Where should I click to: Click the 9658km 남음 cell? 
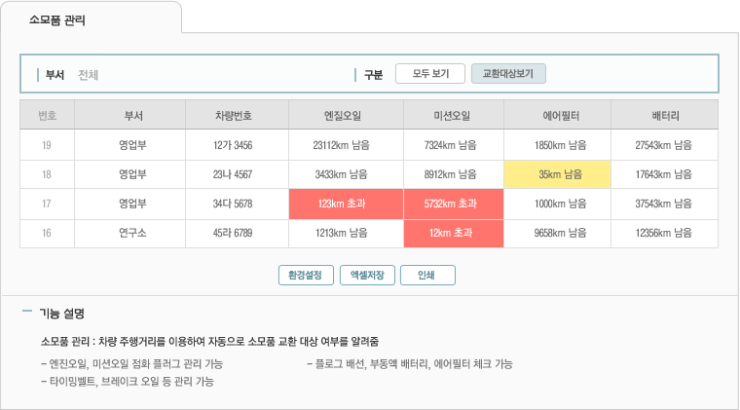[x=557, y=233]
